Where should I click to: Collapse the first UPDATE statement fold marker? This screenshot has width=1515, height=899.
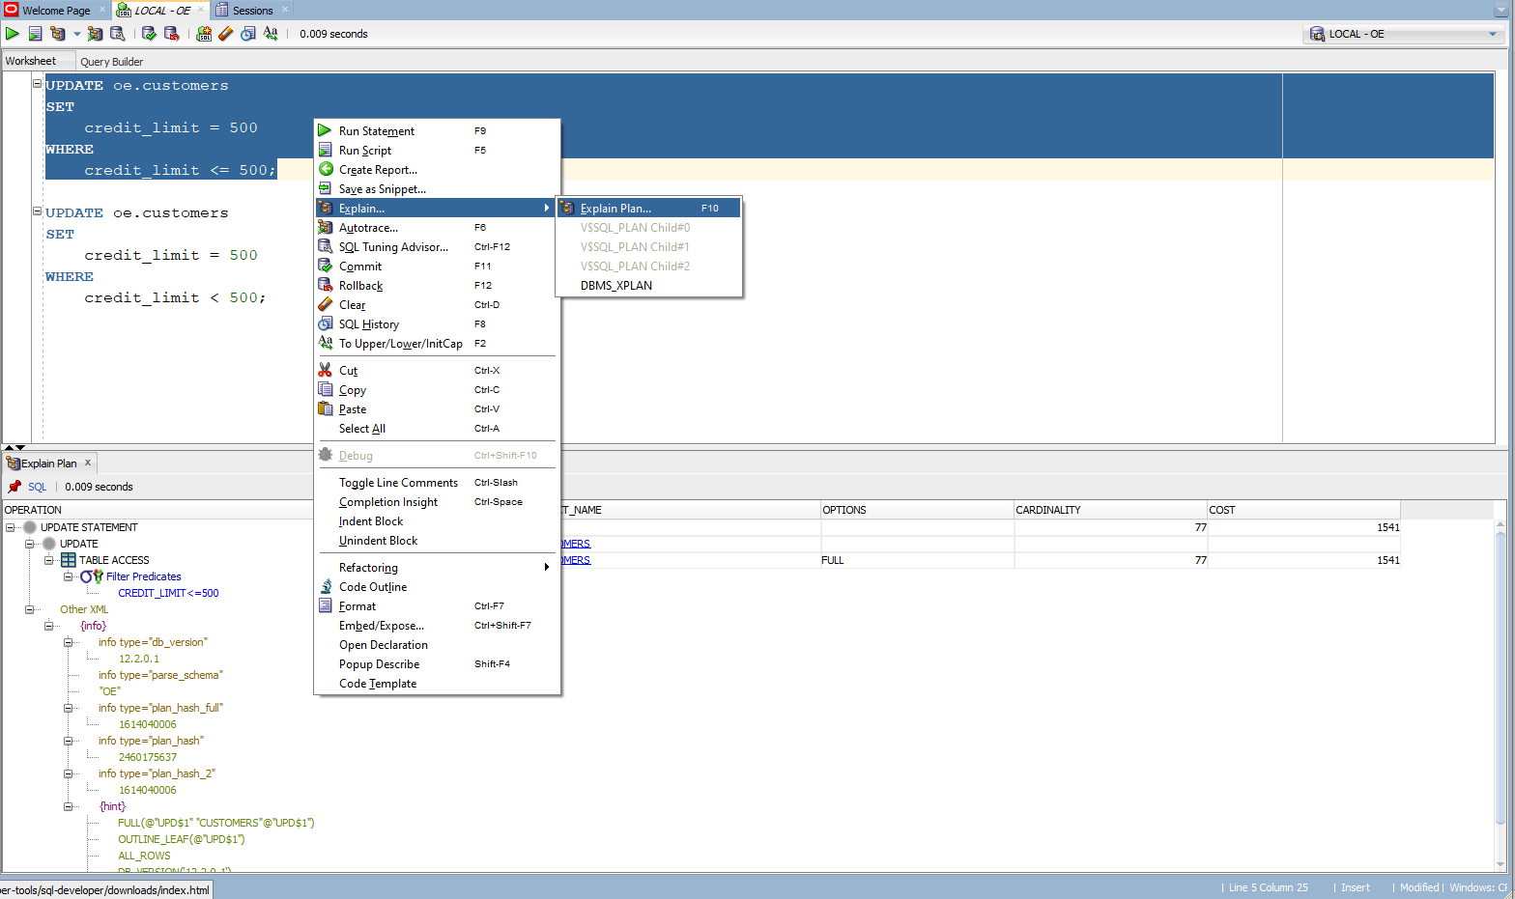38,84
